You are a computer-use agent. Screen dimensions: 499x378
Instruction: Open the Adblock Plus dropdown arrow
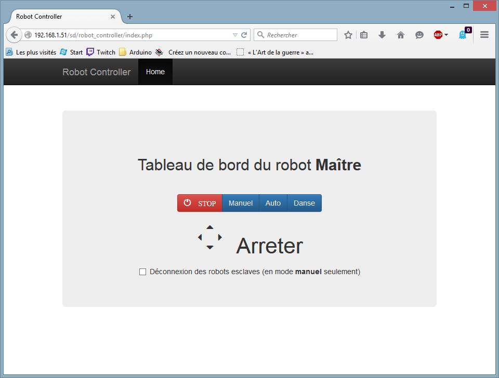point(445,35)
